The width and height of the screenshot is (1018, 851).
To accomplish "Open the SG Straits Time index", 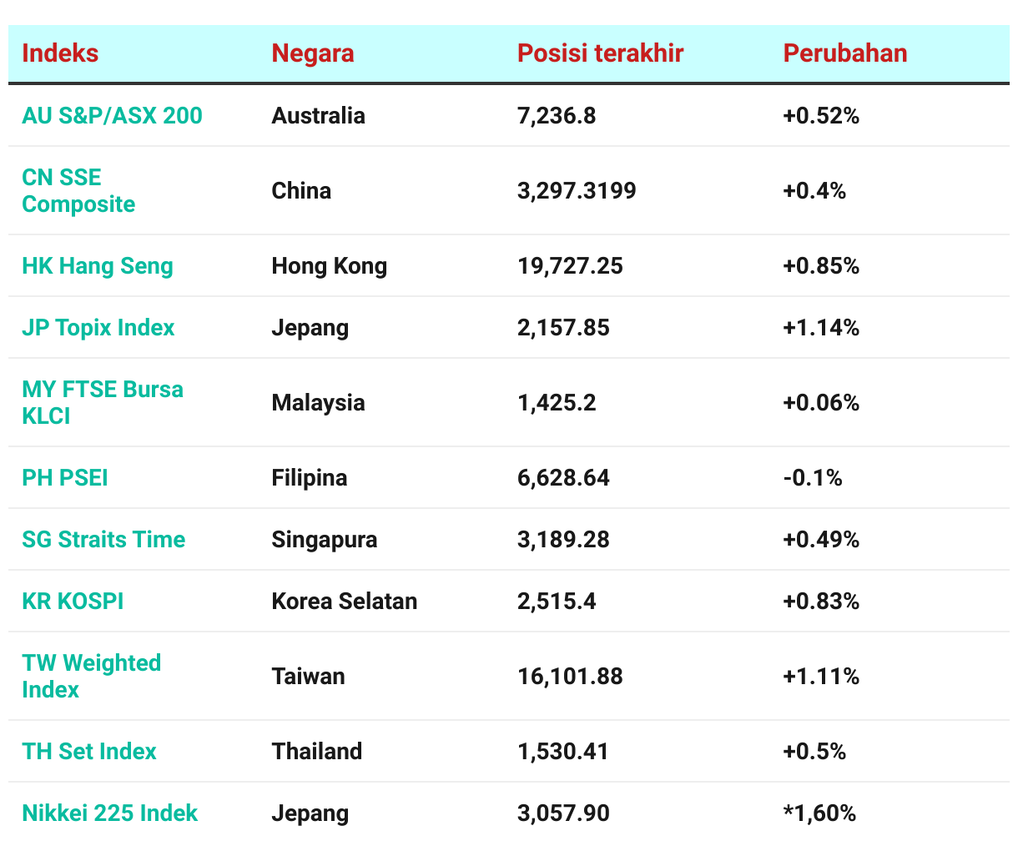I will point(103,539).
